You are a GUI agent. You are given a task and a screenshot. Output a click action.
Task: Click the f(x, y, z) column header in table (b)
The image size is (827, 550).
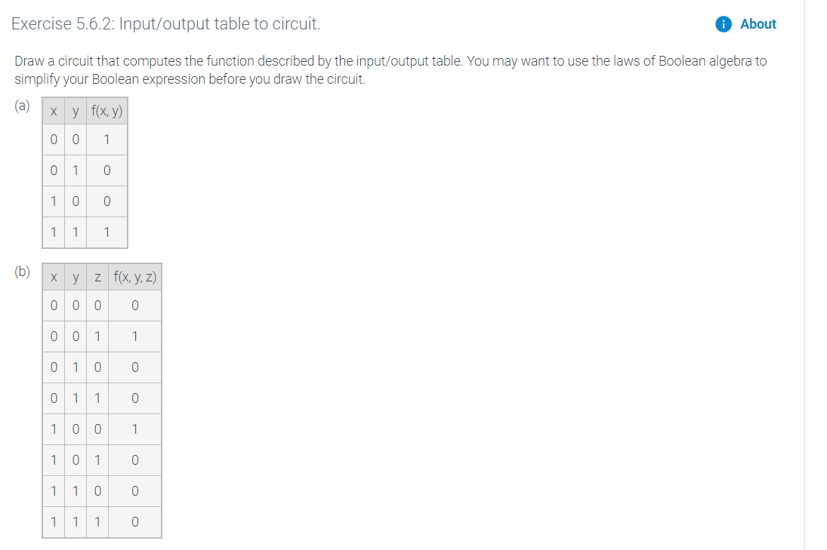(x=134, y=276)
